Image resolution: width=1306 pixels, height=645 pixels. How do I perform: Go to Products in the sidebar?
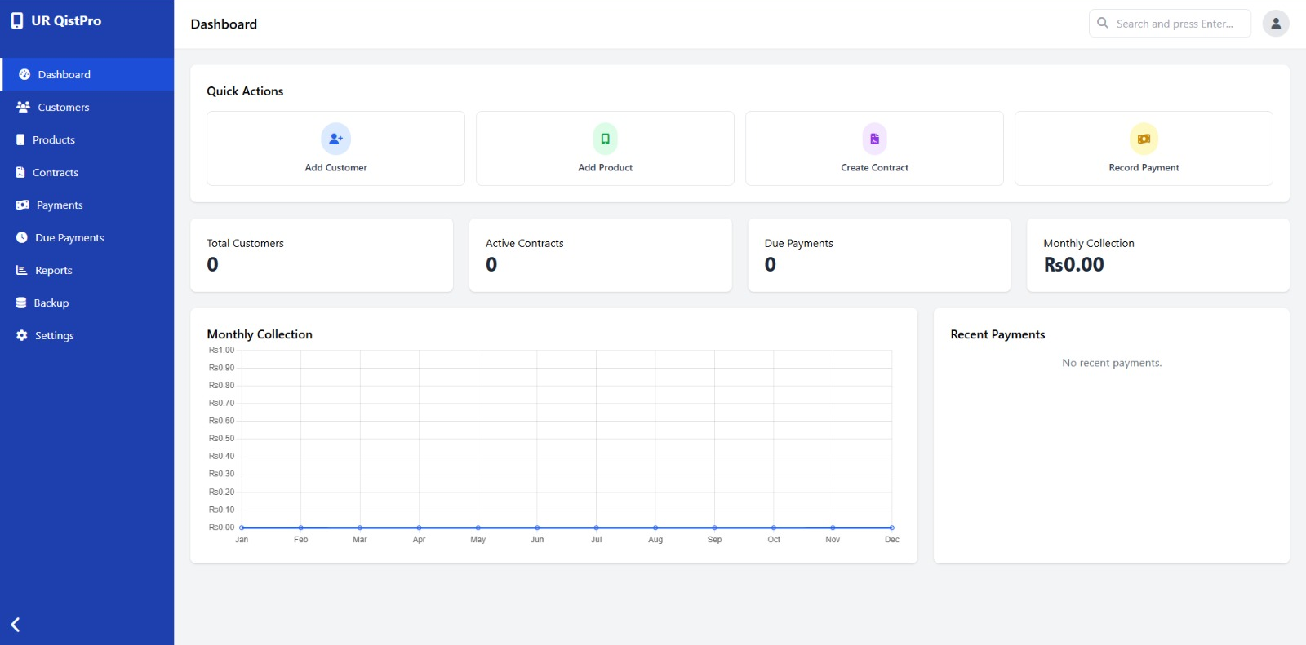(54, 139)
